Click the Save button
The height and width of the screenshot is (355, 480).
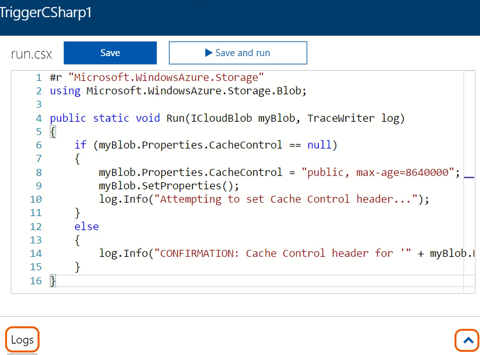pos(110,53)
